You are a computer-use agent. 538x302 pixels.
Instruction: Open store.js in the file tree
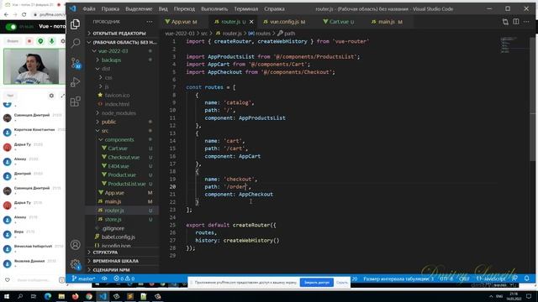[113, 220]
